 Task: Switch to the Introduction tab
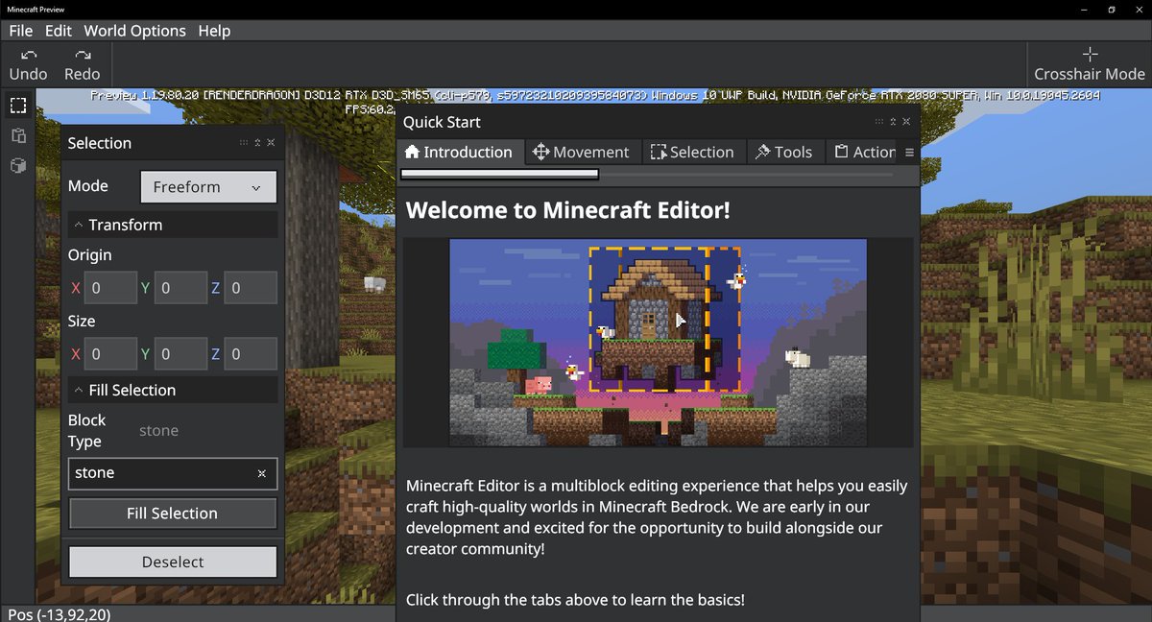pyautogui.click(x=460, y=152)
